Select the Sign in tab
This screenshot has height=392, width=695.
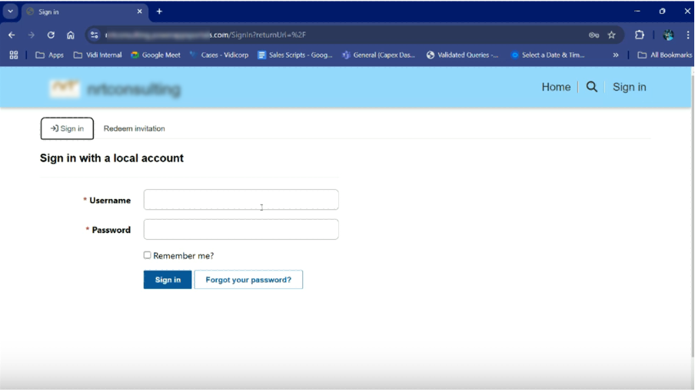[67, 128]
